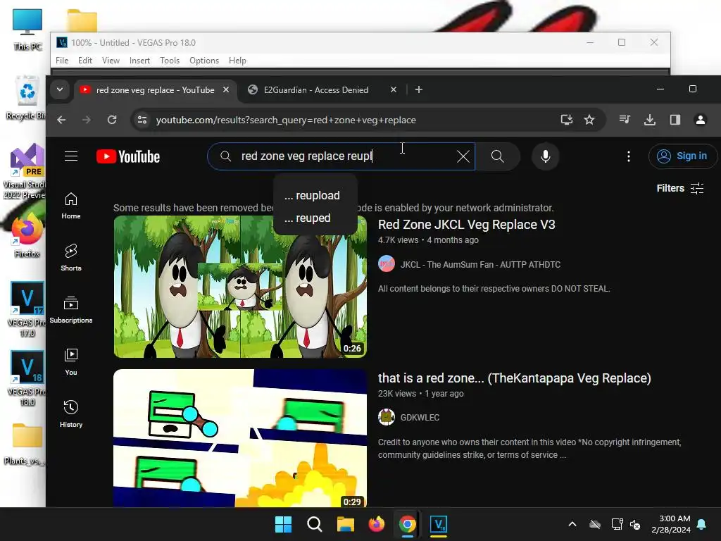Open a new Chrome tab
The image size is (721, 541).
pos(418,89)
